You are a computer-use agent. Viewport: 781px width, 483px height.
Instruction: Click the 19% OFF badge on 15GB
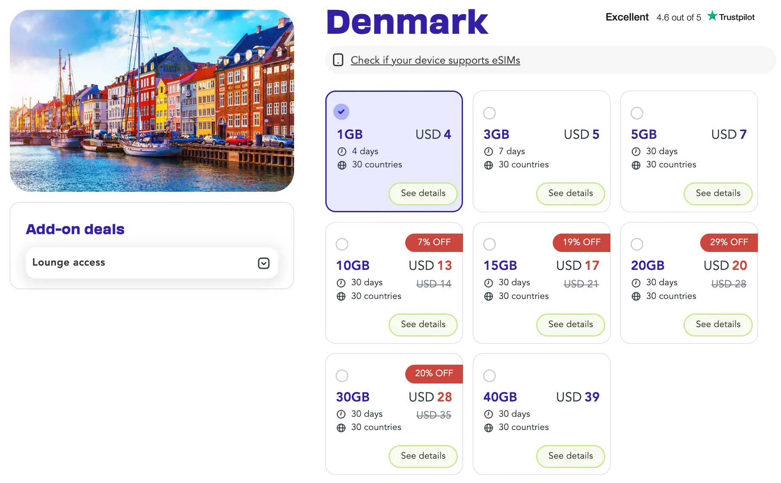[581, 242]
